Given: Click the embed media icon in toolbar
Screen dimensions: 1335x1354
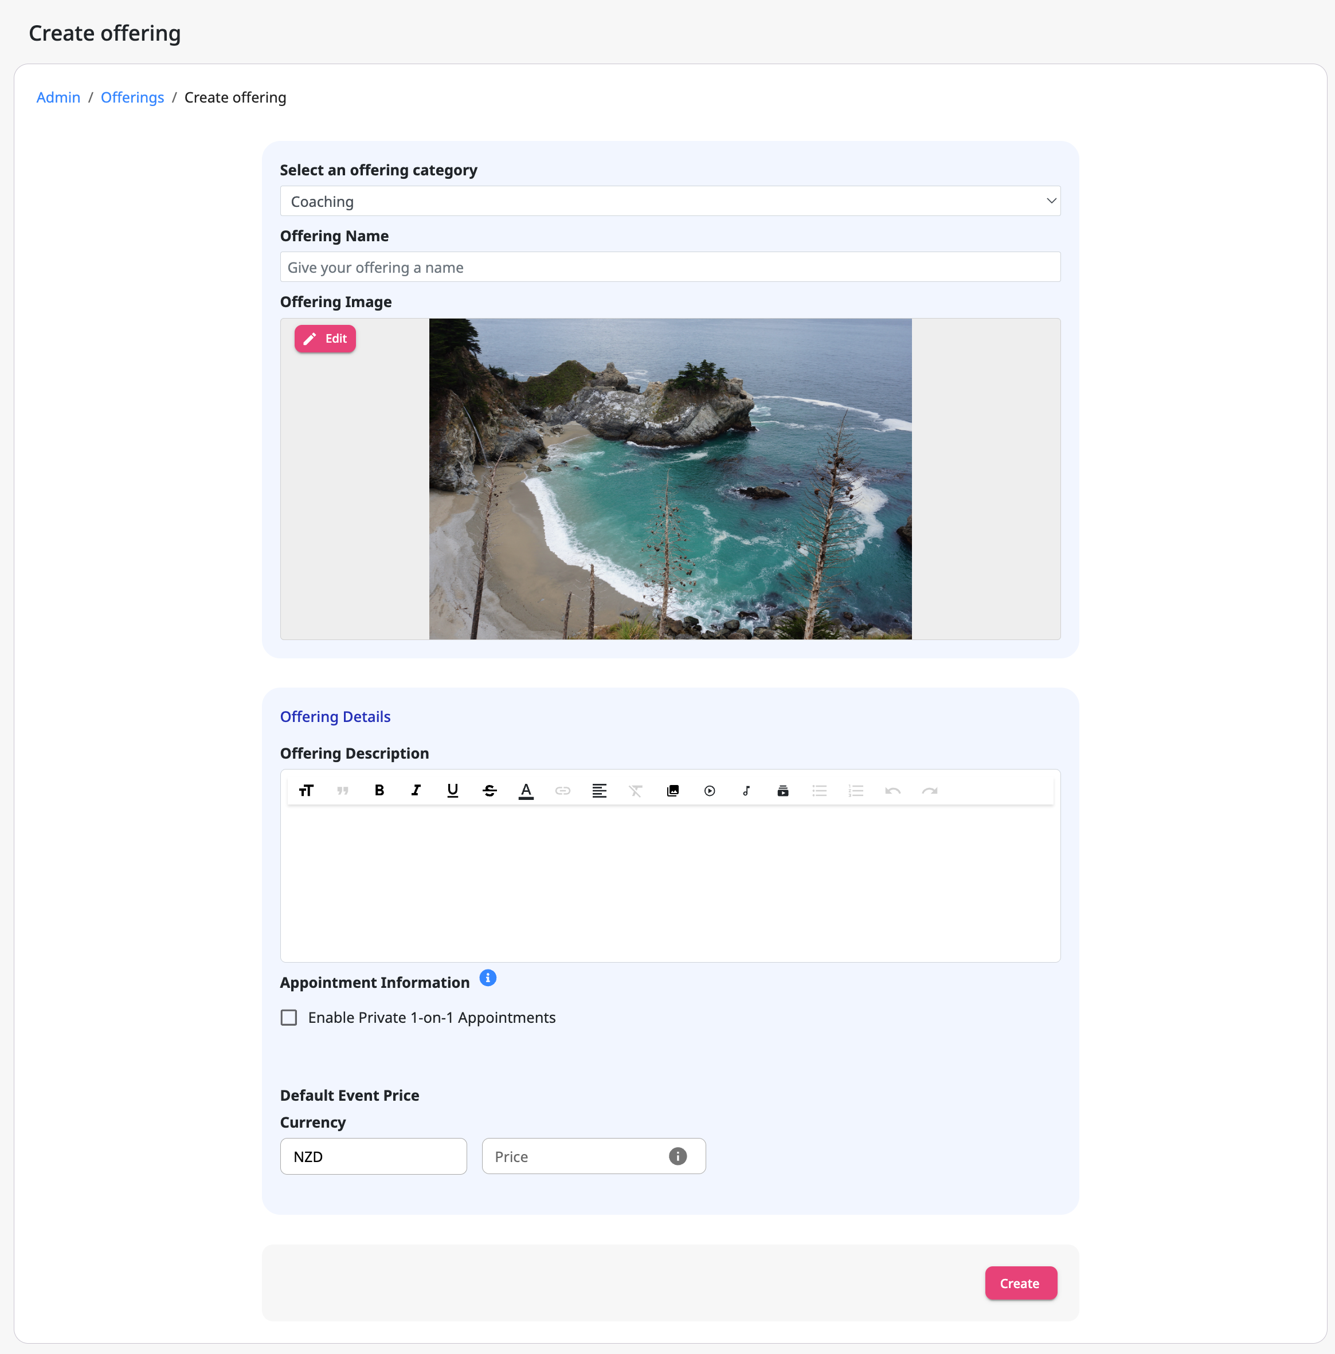Looking at the screenshot, I should click(783, 791).
